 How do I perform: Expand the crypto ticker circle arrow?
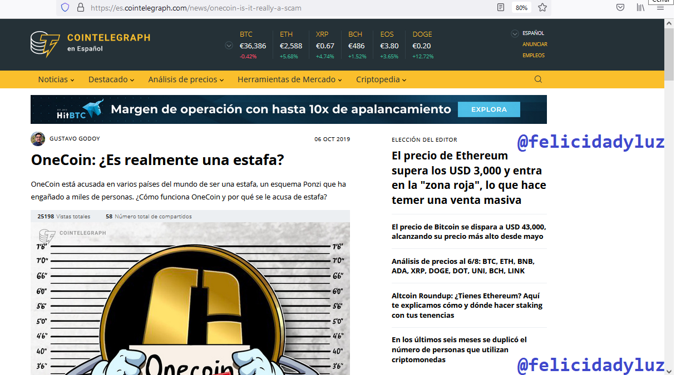(229, 46)
